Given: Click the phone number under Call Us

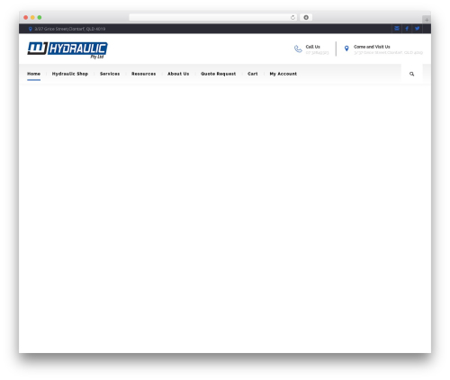Looking at the screenshot, I should click(317, 53).
